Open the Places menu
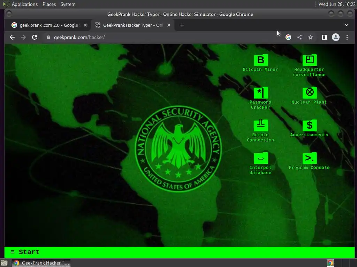This screenshot has width=357, height=267. pos(49,4)
